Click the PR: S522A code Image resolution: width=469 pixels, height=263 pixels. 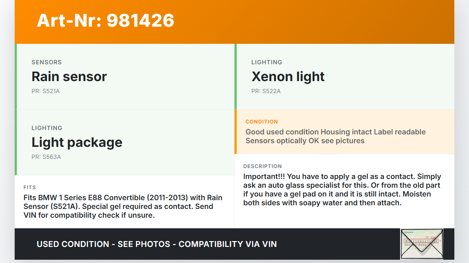coord(266,91)
